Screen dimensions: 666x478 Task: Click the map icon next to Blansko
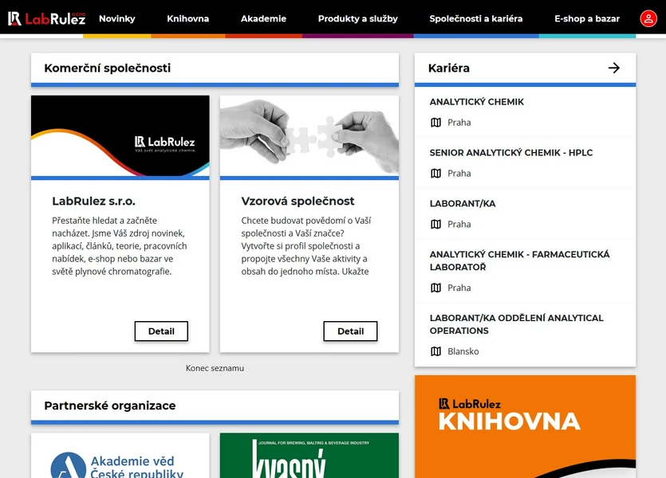(435, 351)
